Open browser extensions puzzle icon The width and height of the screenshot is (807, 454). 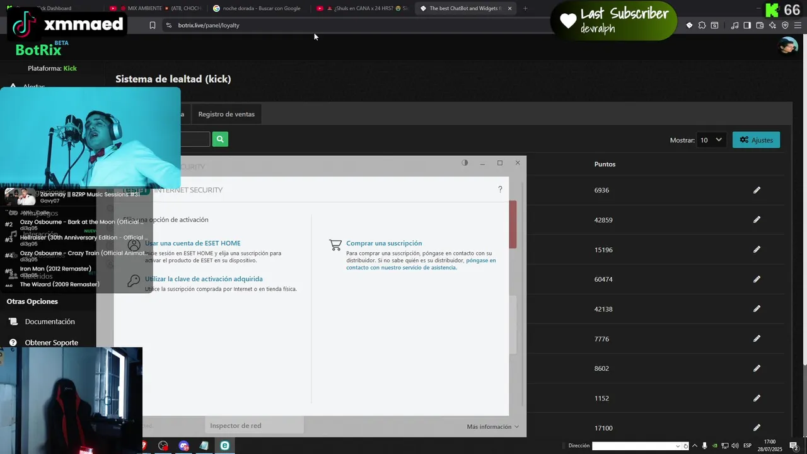702,25
